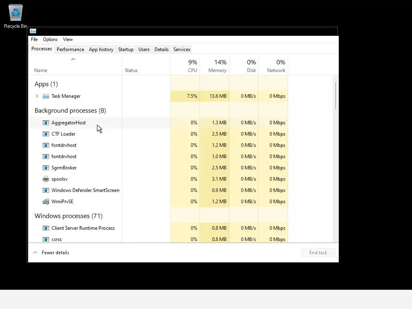Screen dimensions: 412x309
Task: Click the Task Manager app row icon
Action: [x=46, y=96]
